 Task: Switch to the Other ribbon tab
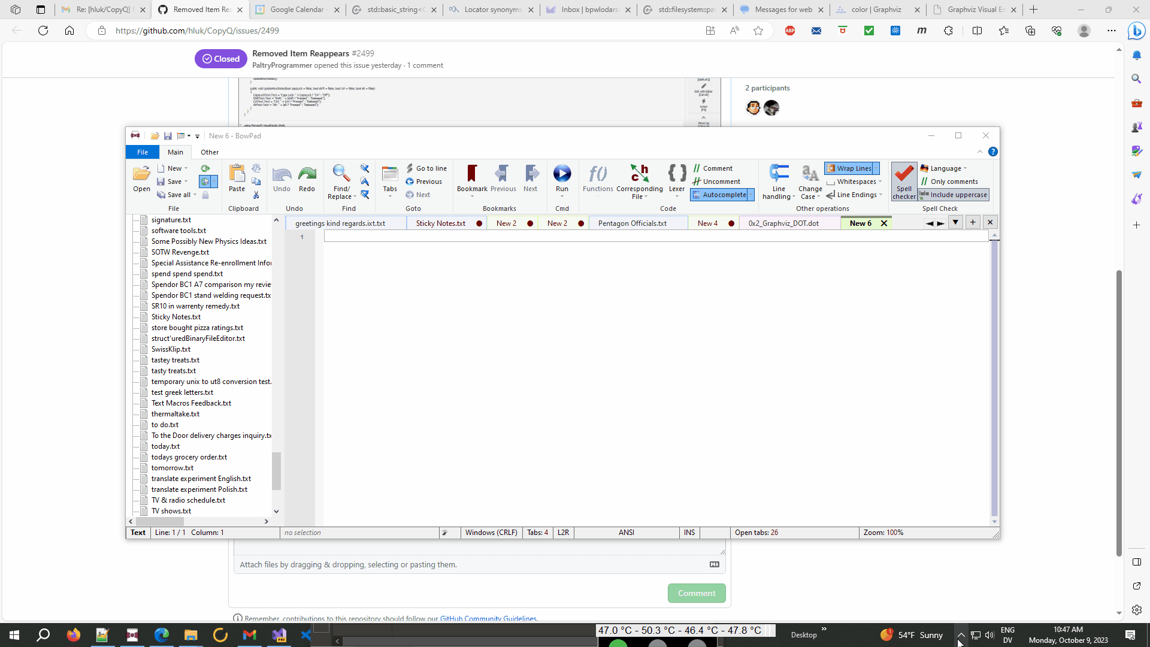tap(210, 152)
